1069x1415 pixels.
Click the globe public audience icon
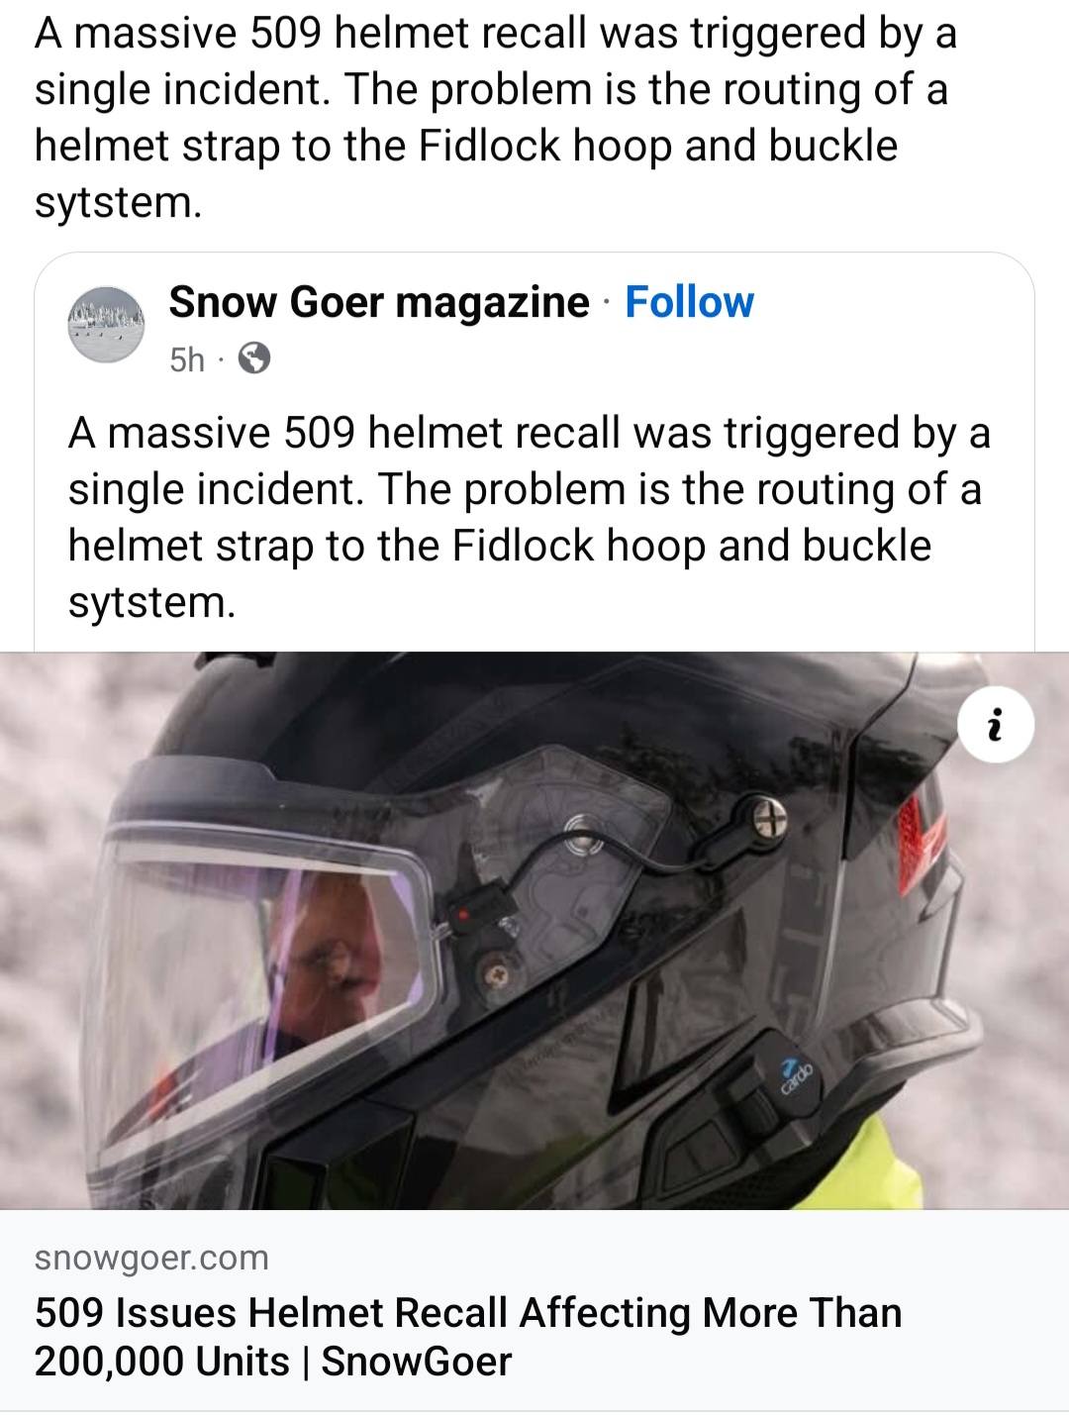(254, 357)
